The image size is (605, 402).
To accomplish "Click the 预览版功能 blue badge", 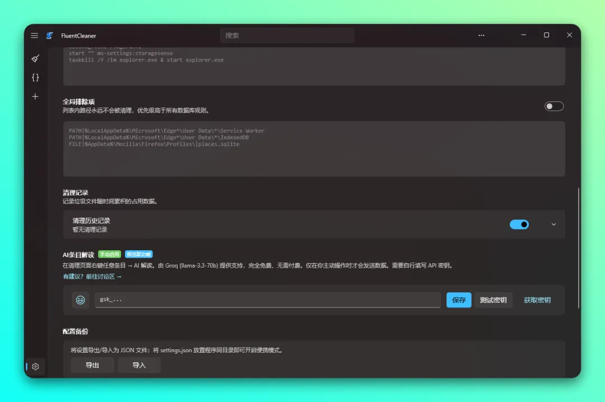I will coord(138,254).
